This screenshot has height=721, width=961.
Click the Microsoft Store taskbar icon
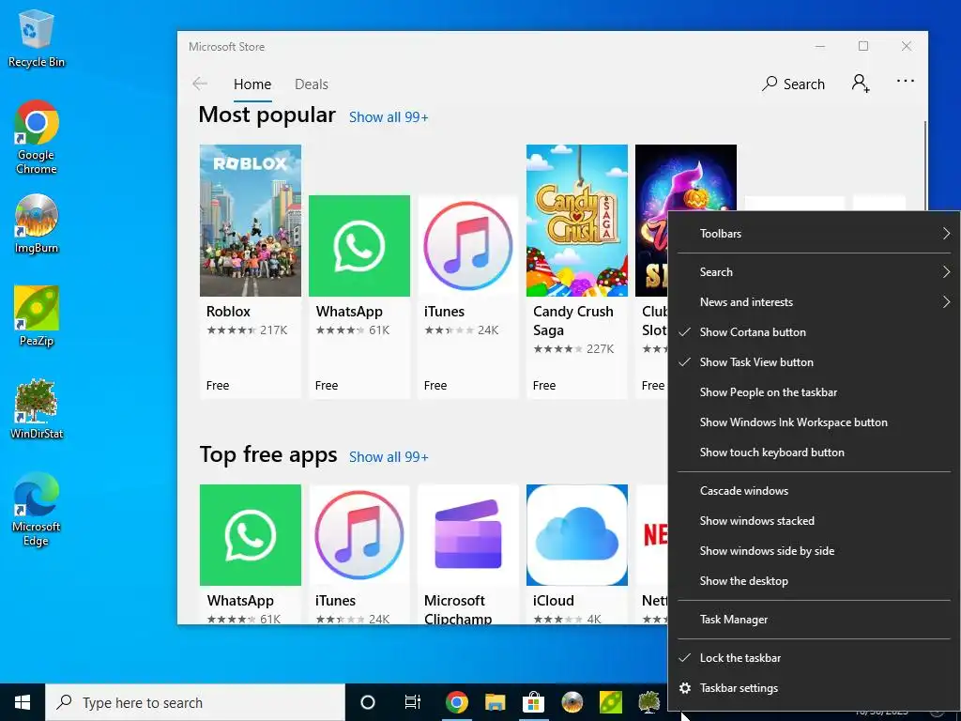tap(534, 702)
